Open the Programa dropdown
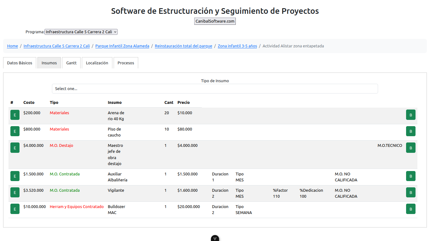This screenshot has height=241, width=430. coord(81,32)
